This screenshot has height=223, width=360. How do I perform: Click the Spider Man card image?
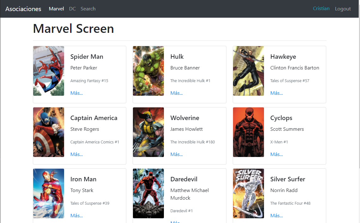48,71
